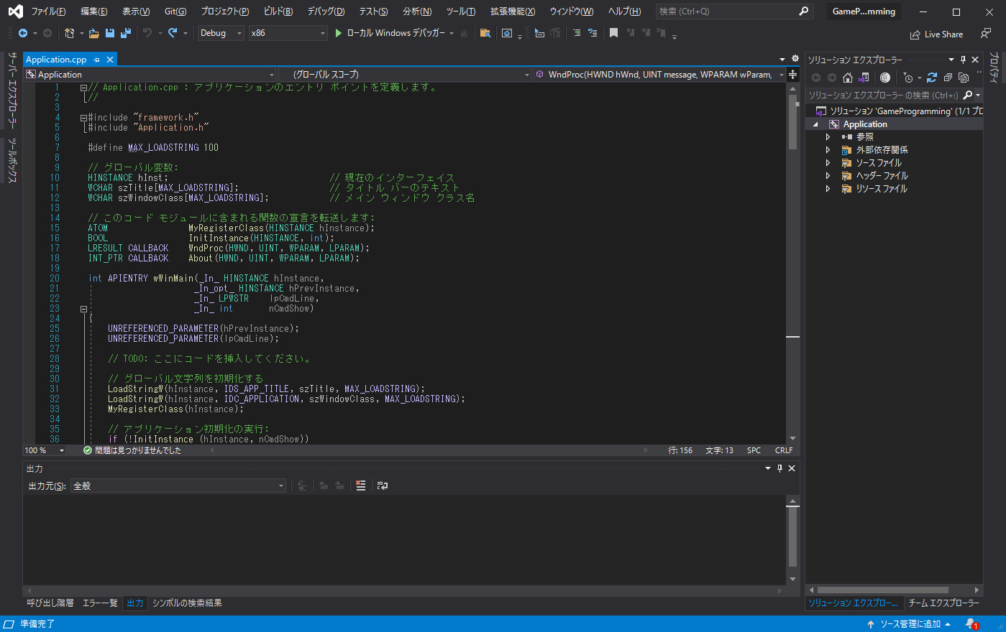
Task: Click ソース管理に追加 in the status bar
Action: pyautogui.click(x=912, y=623)
